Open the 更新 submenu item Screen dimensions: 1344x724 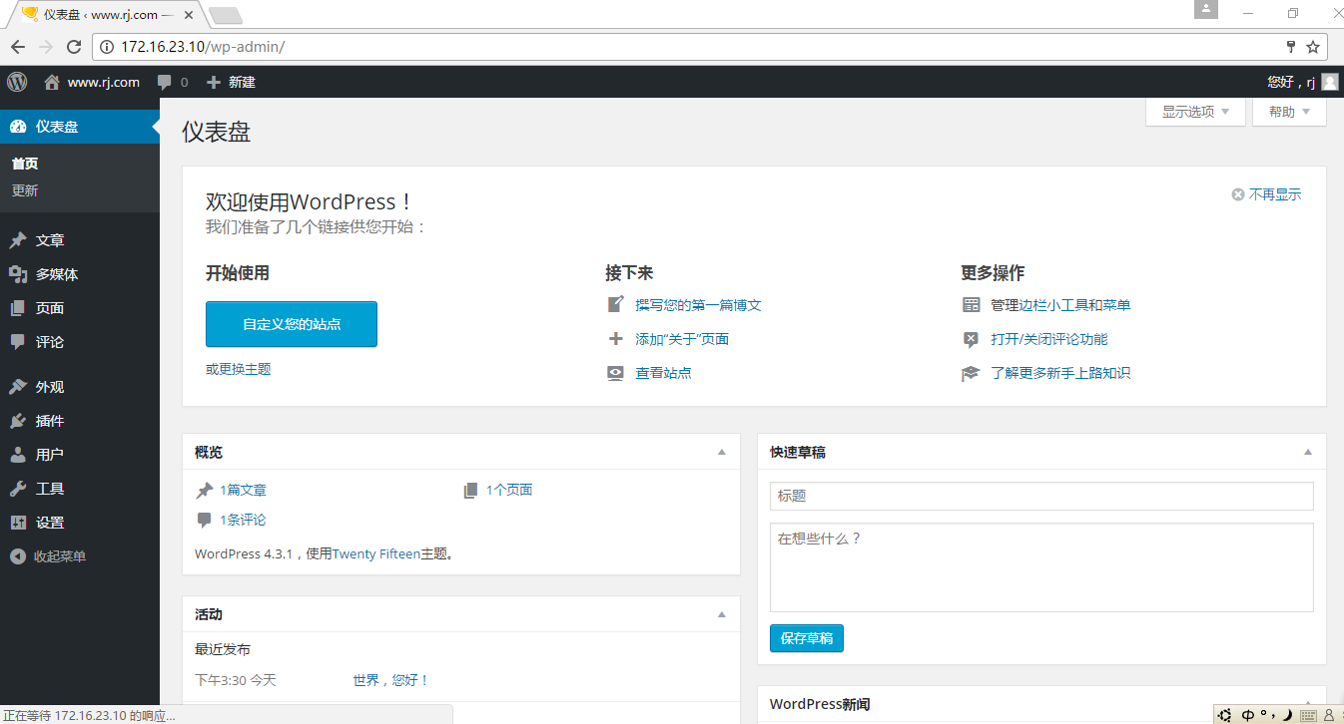tap(25, 190)
